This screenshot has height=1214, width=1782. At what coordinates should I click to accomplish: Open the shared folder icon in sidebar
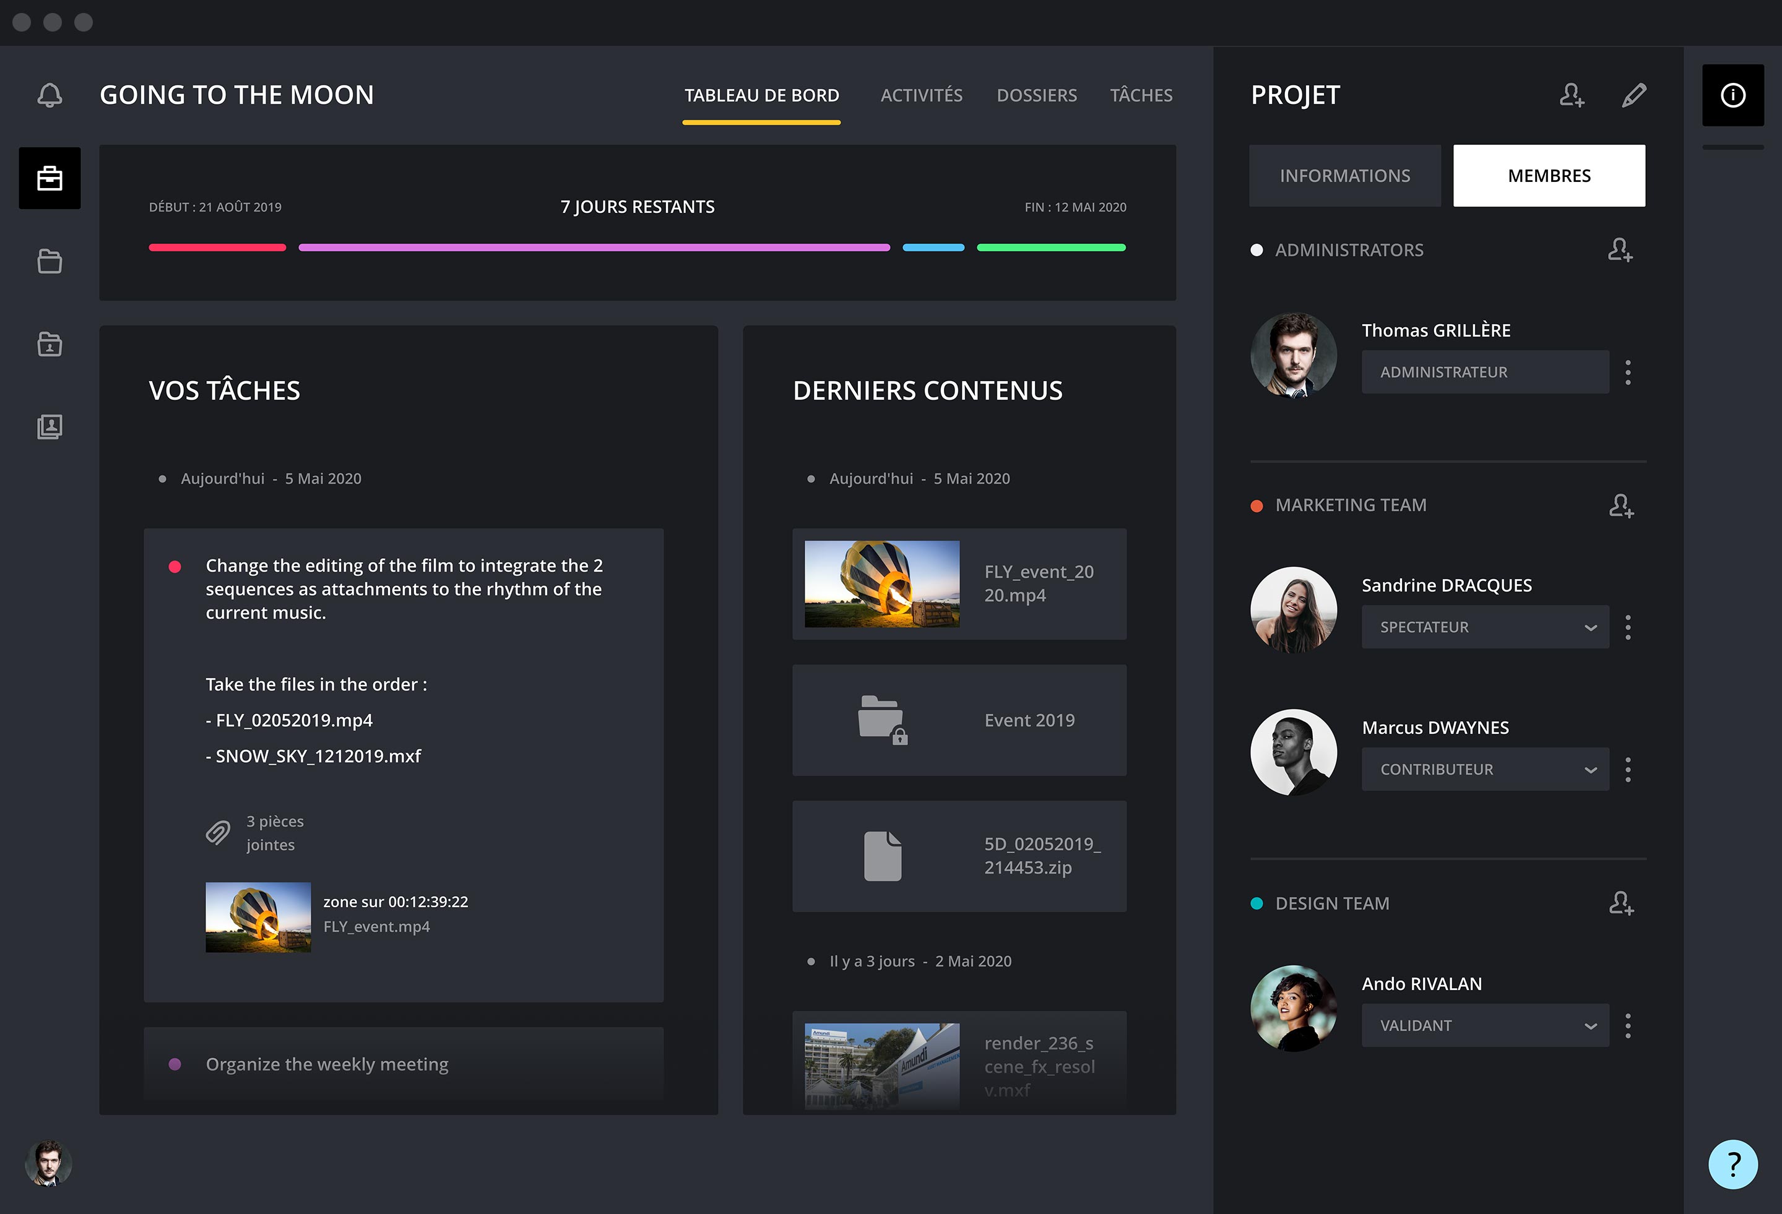tap(50, 344)
